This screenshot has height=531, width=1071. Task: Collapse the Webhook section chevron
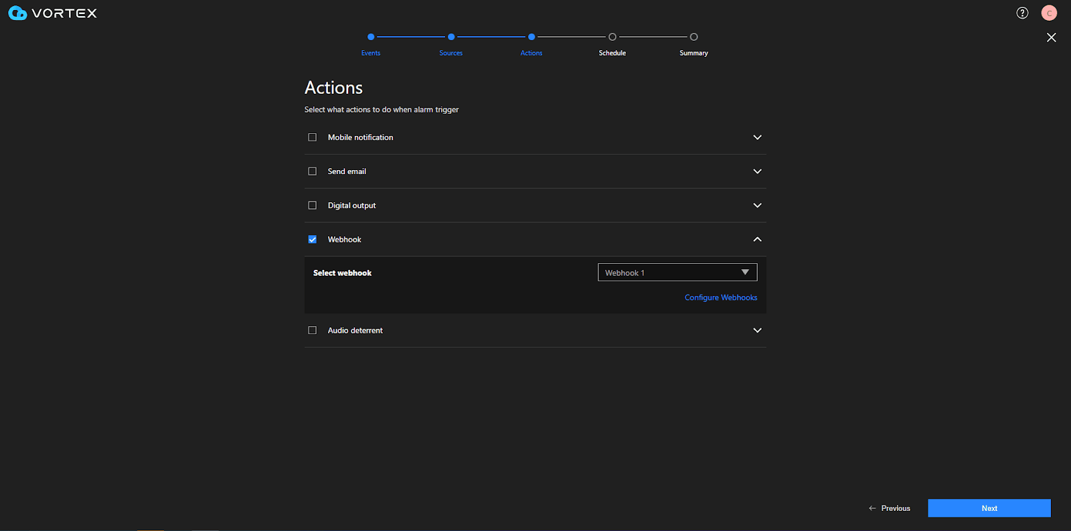click(757, 240)
